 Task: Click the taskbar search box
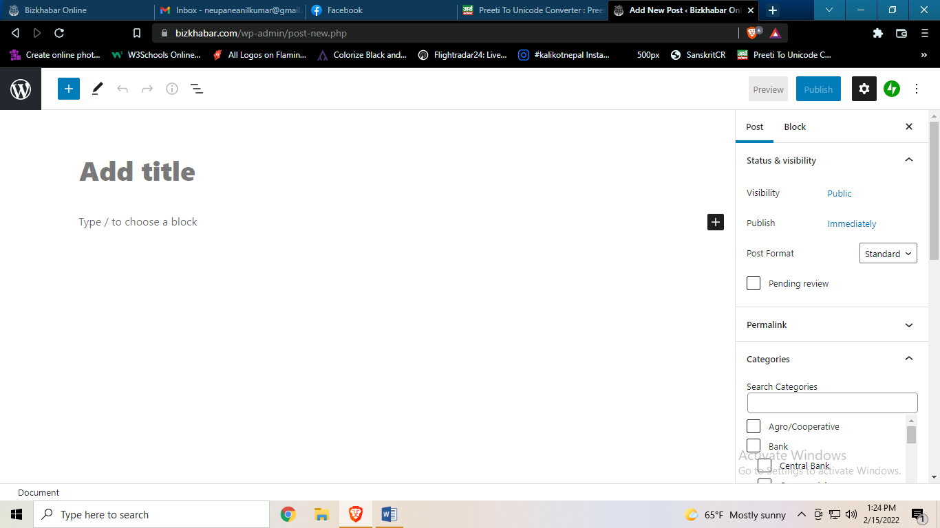click(x=151, y=514)
